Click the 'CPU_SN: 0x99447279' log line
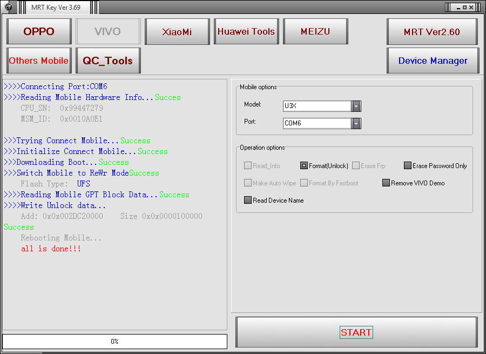 click(62, 108)
